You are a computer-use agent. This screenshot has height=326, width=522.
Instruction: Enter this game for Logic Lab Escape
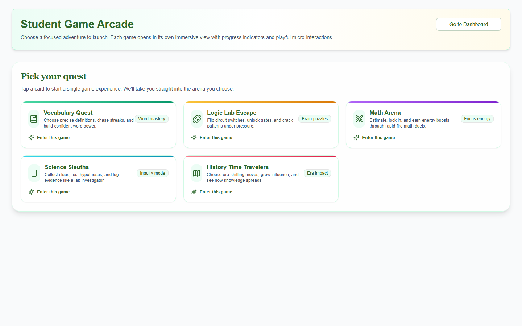216,138
